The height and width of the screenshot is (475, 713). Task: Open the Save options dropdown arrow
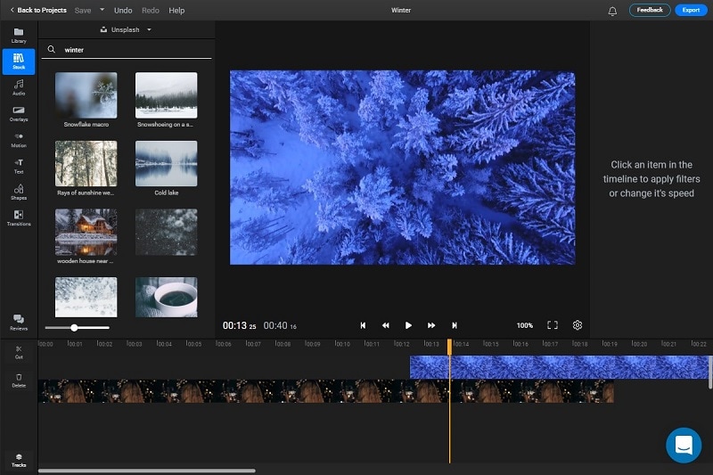click(x=102, y=11)
